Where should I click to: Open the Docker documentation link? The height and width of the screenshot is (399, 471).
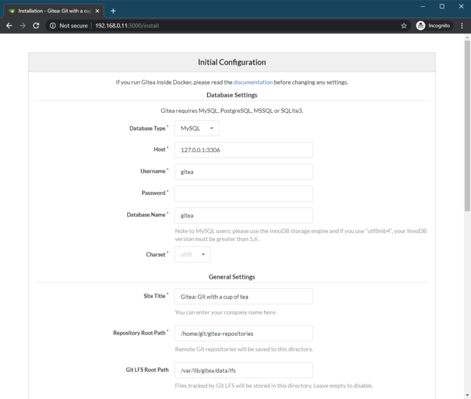[253, 82]
